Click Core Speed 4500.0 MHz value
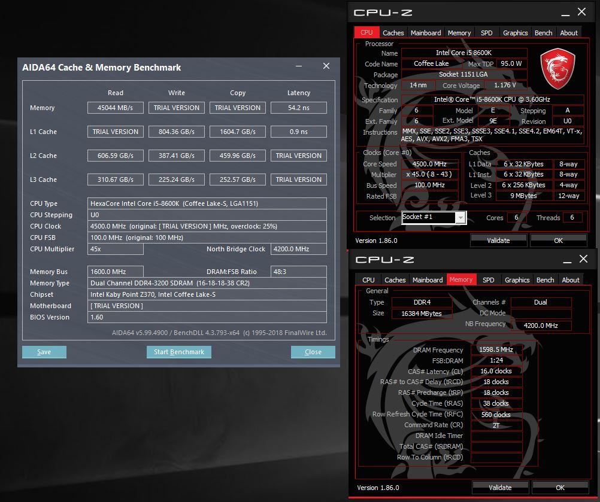The width and height of the screenshot is (600, 502). [429, 164]
